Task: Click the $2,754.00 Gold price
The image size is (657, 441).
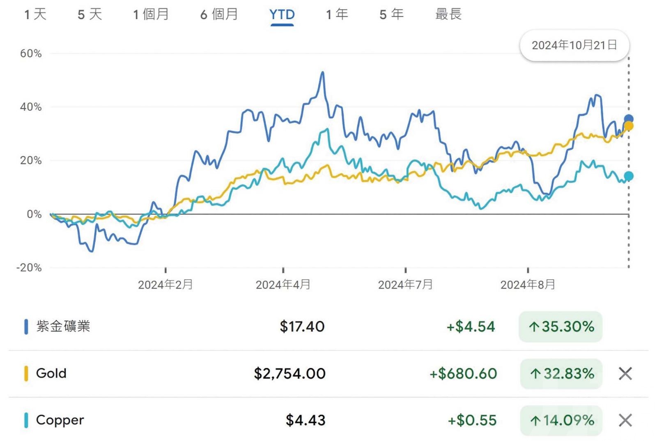Action: (x=289, y=373)
